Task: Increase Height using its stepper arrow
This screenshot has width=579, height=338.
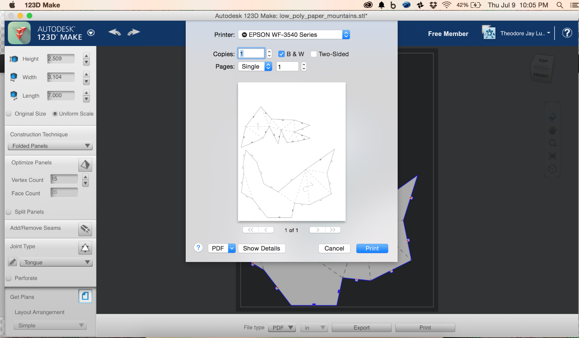Action: 86,56
